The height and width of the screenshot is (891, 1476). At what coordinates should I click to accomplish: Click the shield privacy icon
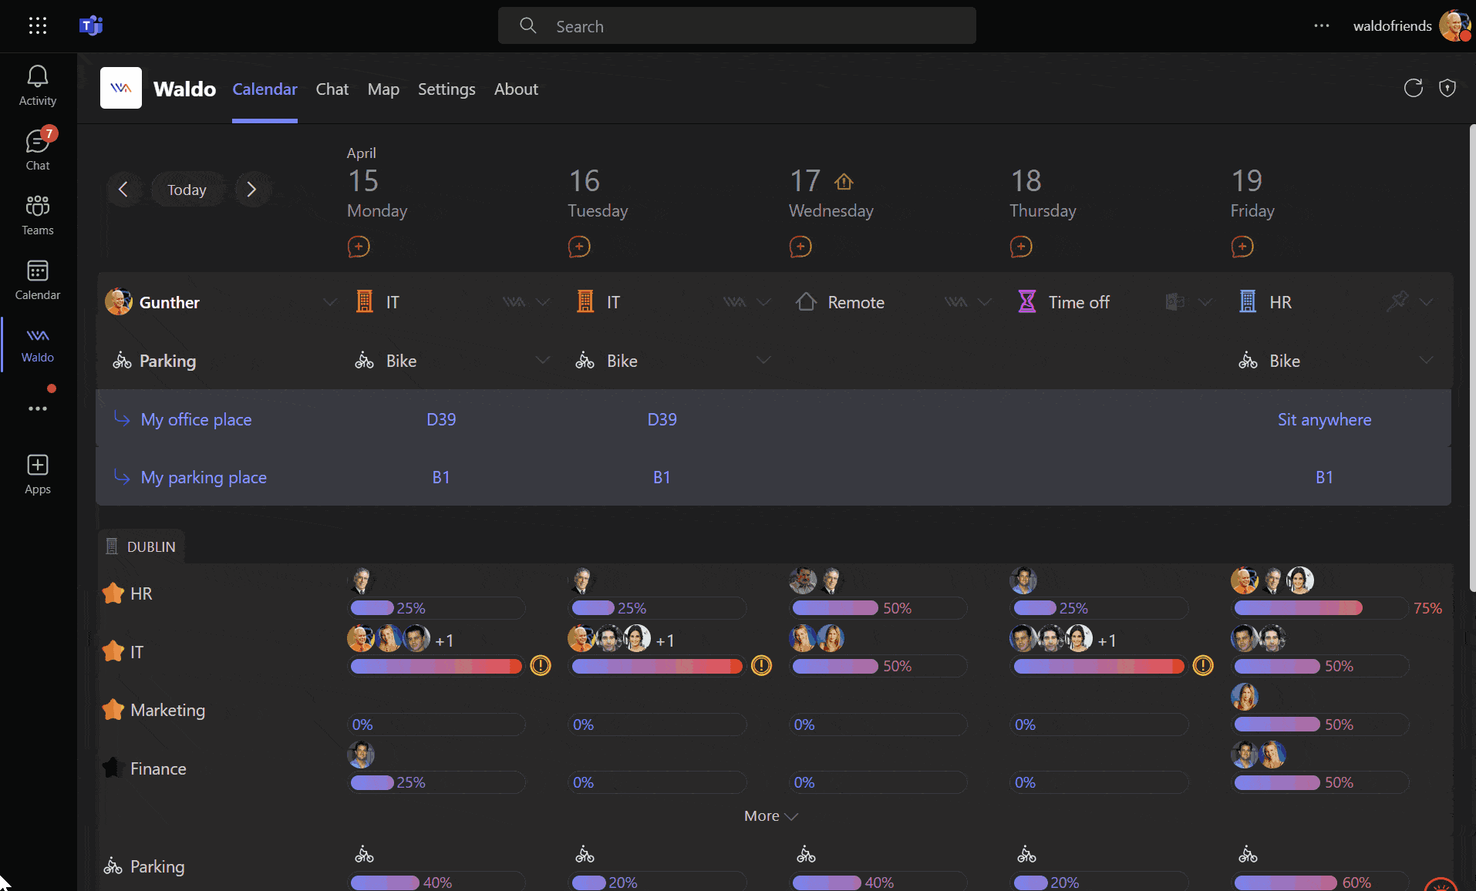[1447, 88]
